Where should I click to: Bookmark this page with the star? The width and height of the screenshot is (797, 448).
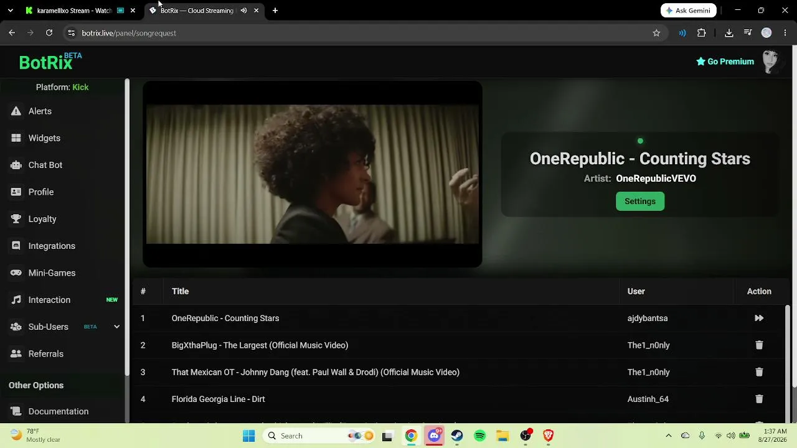pos(656,33)
